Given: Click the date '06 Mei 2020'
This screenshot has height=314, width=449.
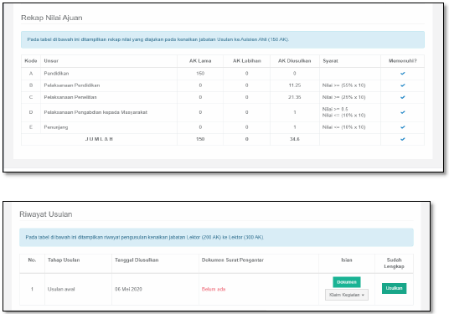Looking at the screenshot, I should [x=128, y=289].
